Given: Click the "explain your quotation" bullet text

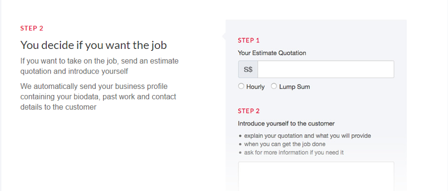Looking at the screenshot, I should [x=307, y=136].
